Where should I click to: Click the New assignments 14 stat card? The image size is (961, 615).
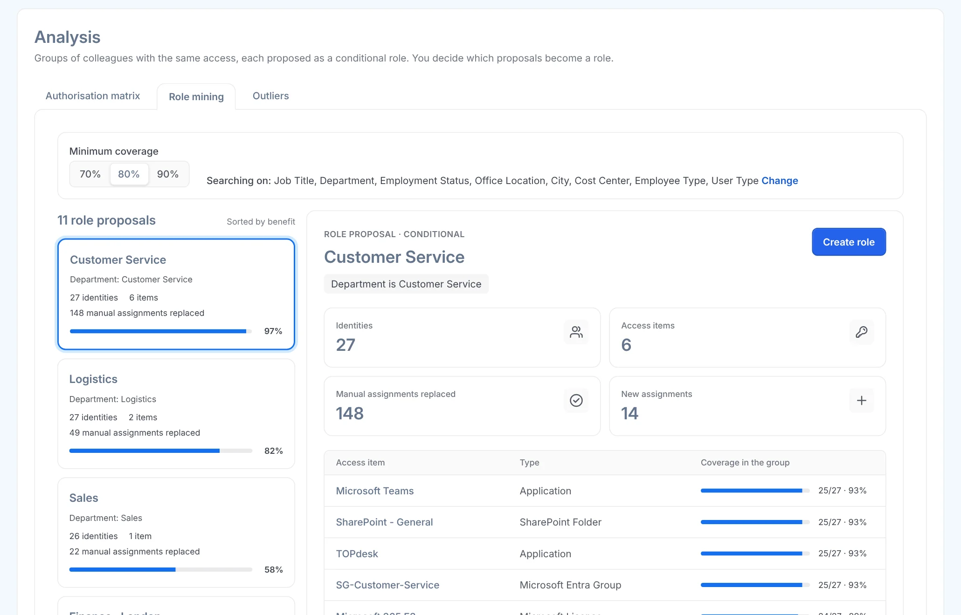[747, 406]
